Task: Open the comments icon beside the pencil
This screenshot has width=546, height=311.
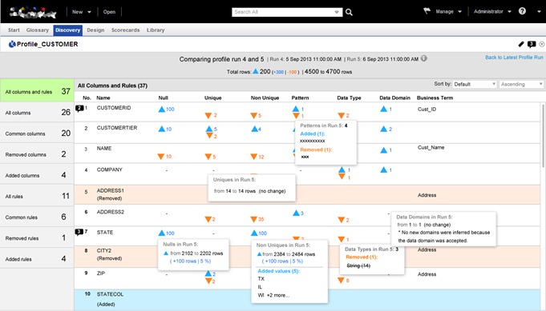Action: coord(532,44)
